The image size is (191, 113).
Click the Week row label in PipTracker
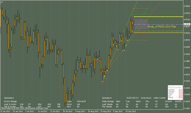[x=171, y=92]
